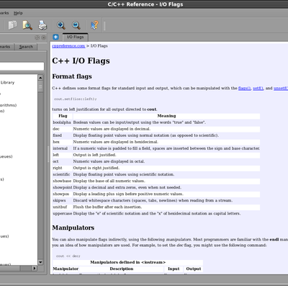This screenshot has width=288, height=288.
Task: Click the 'Flag' table header
Action: tap(63, 116)
